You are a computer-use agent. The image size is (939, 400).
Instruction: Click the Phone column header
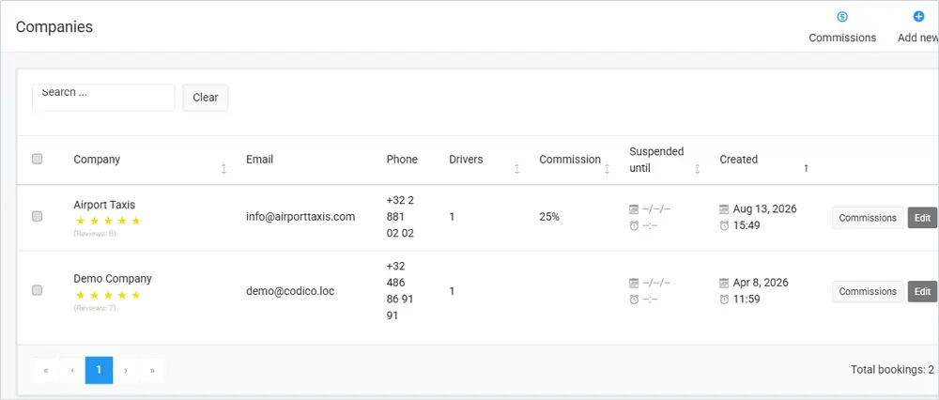pos(402,160)
